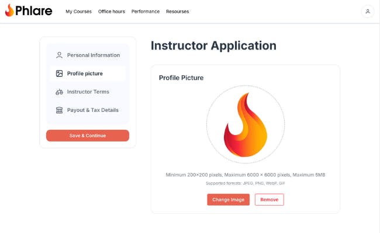Click the Instructor Terms sidebar icon
This screenshot has height=233, width=380.
click(x=59, y=92)
